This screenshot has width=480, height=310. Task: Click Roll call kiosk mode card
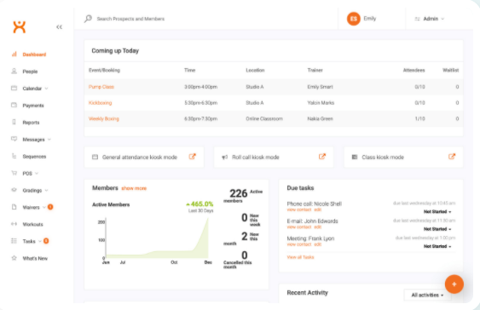coord(274,158)
